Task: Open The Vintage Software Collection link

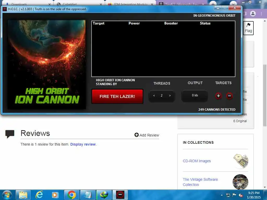Action: pyautogui.click(x=200, y=182)
